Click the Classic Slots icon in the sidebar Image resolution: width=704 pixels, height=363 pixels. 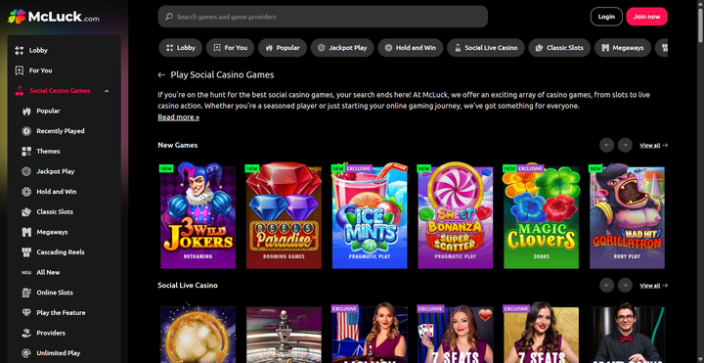click(26, 212)
